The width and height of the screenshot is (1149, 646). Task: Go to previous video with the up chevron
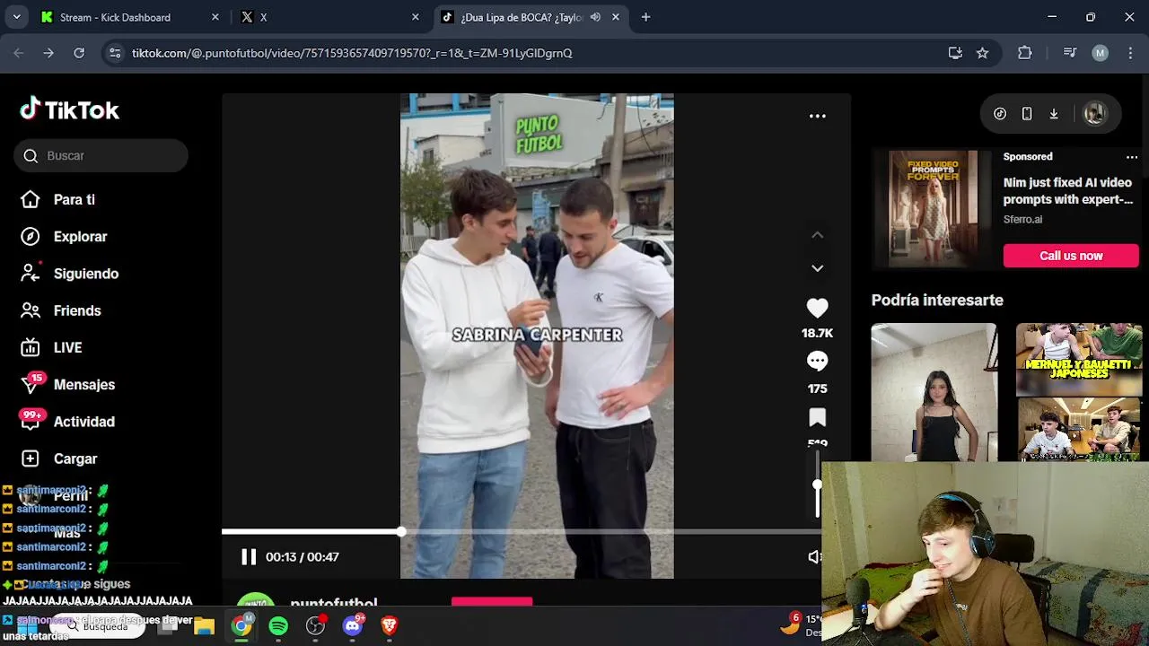[817, 235]
